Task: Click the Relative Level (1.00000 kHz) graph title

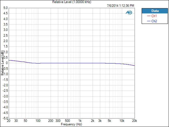Action: [71, 2]
